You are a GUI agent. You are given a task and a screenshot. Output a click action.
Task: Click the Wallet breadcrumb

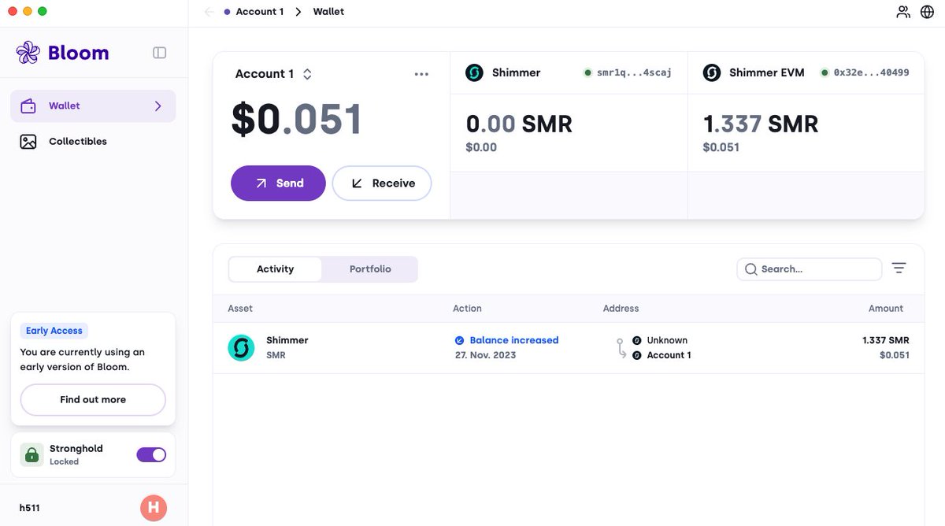click(328, 12)
